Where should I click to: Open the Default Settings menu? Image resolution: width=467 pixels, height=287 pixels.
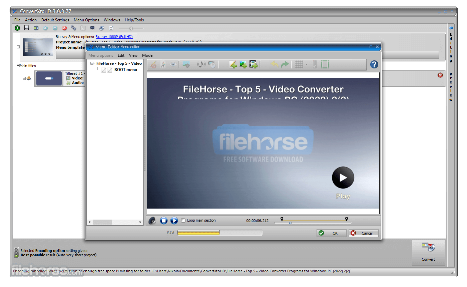coord(55,20)
